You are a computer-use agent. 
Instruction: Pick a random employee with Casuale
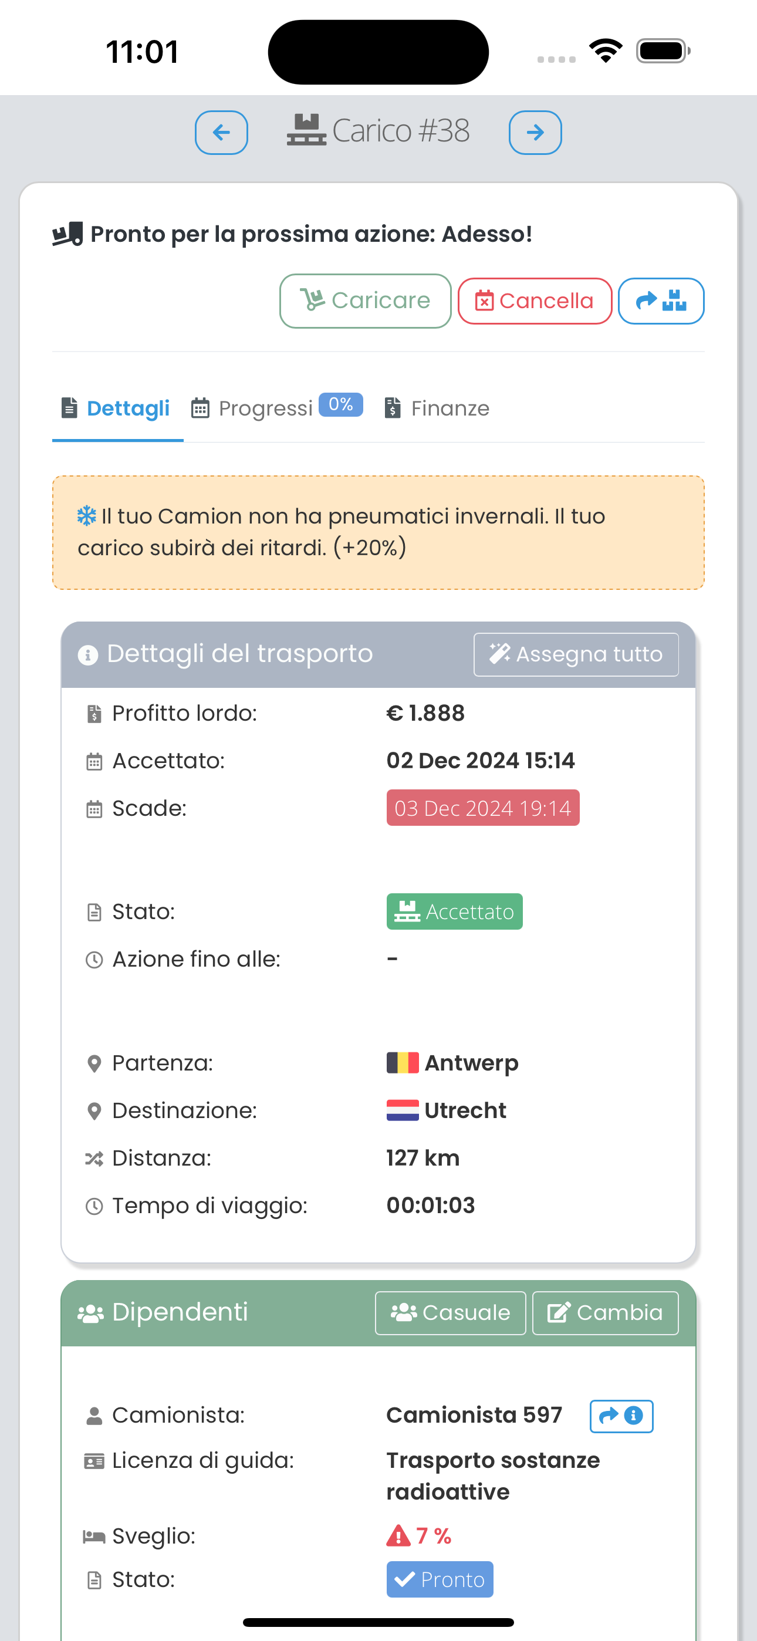450,1313
